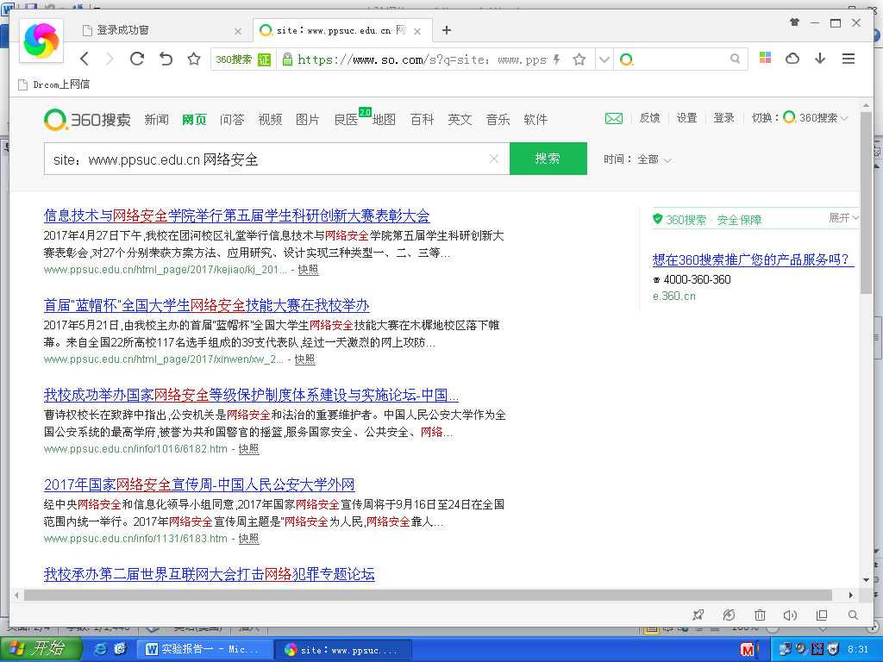This screenshot has height=662, width=883.
Task: Open a new tab with the plus button
Action: pyautogui.click(x=447, y=30)
